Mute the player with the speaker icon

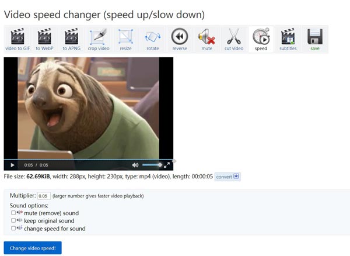135,165
